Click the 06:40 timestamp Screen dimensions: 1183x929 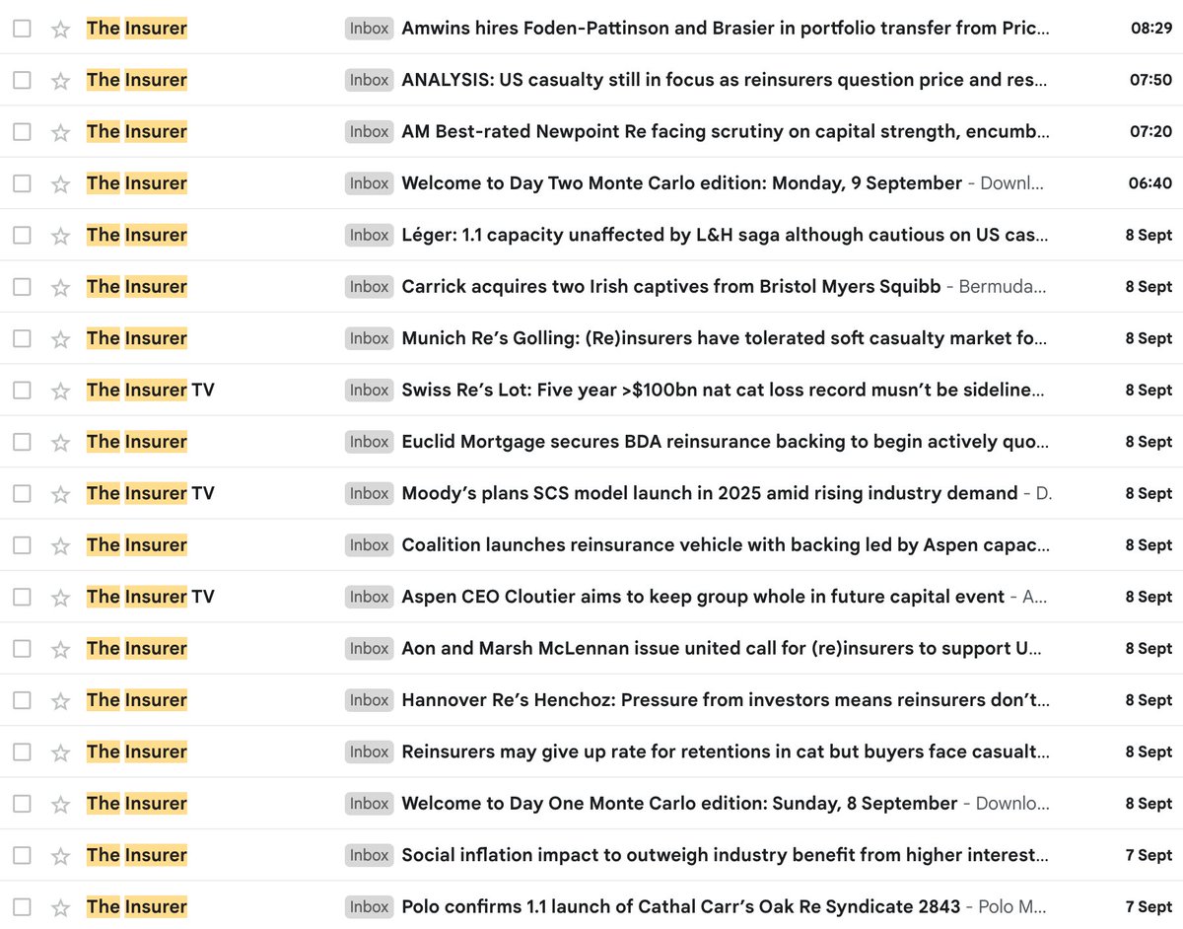(x=1151, y=183)
